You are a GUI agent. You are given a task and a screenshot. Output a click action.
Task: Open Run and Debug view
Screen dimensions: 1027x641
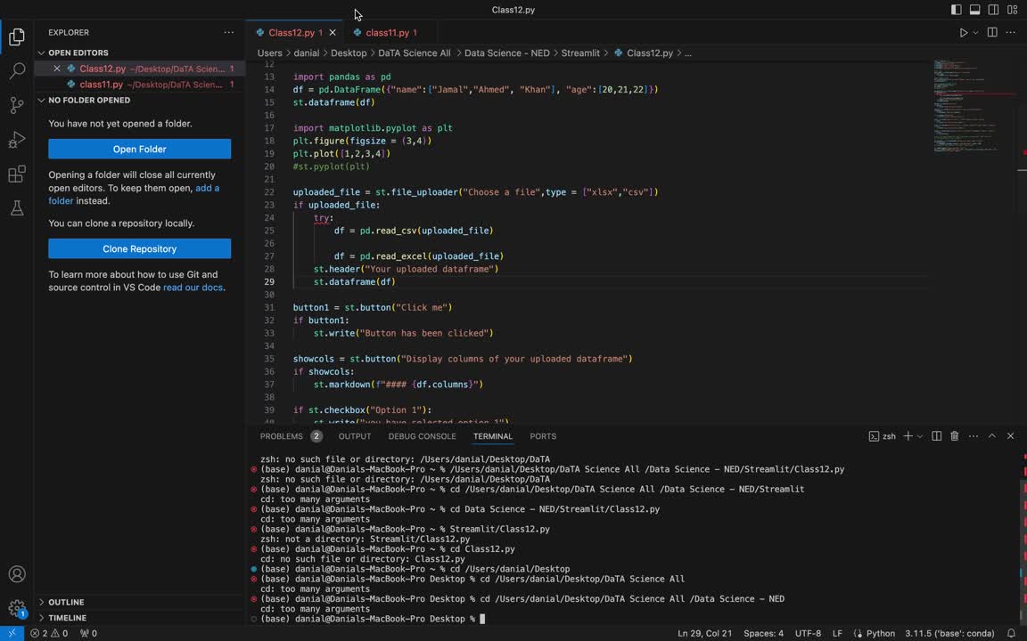[x=17, y=139]
